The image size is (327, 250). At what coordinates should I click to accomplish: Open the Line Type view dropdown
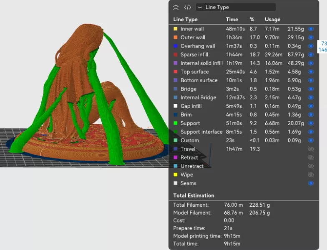click(236, 7)
